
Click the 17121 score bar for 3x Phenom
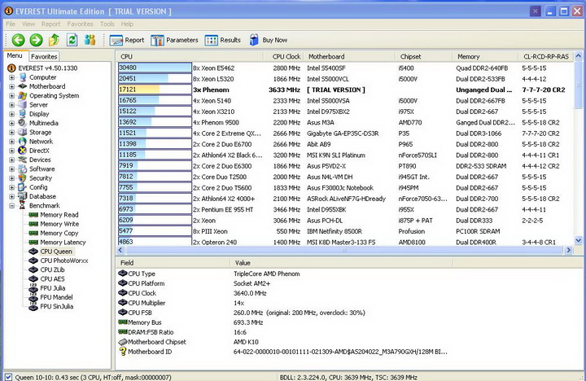[x=155, y=90]
